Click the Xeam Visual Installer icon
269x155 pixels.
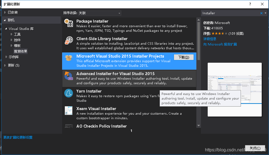(69, 111)
